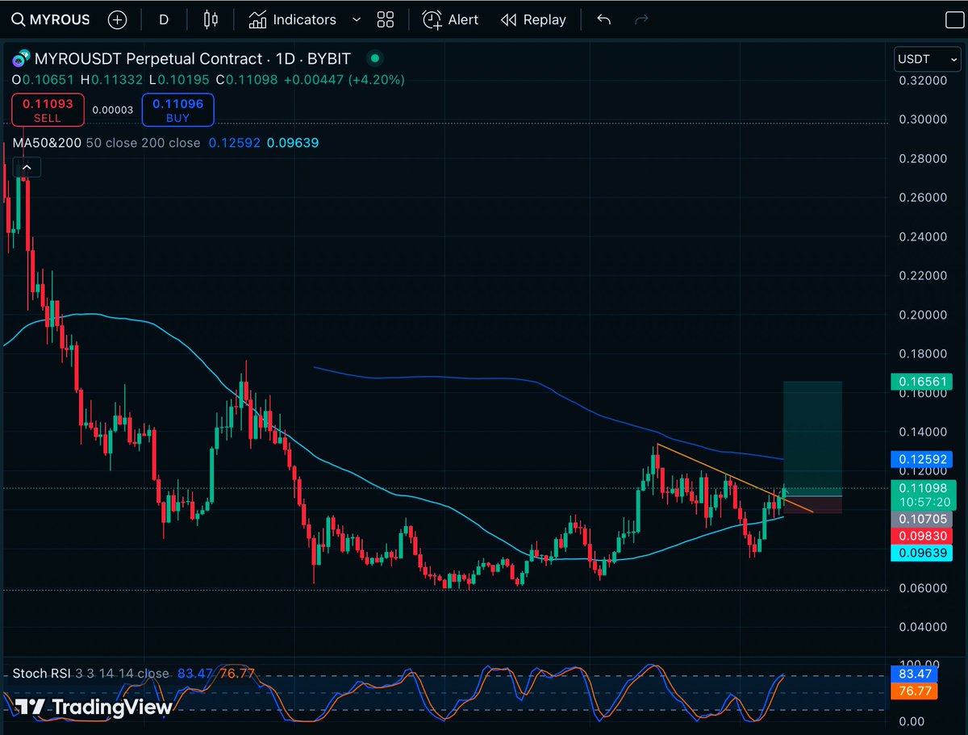The image size is (968, 735).
Task: Click the 0.11093 SELL button
Action: 48,110
